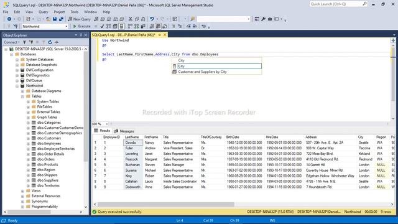Expand the System Databases node
The width and height of the screenshot is (398, 224).
17,60
